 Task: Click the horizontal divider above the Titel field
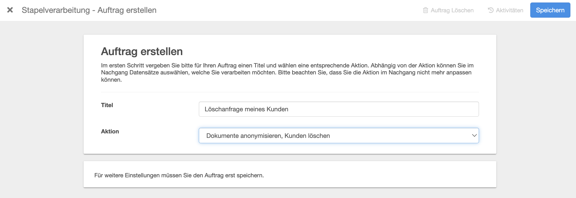pos(290,92)
